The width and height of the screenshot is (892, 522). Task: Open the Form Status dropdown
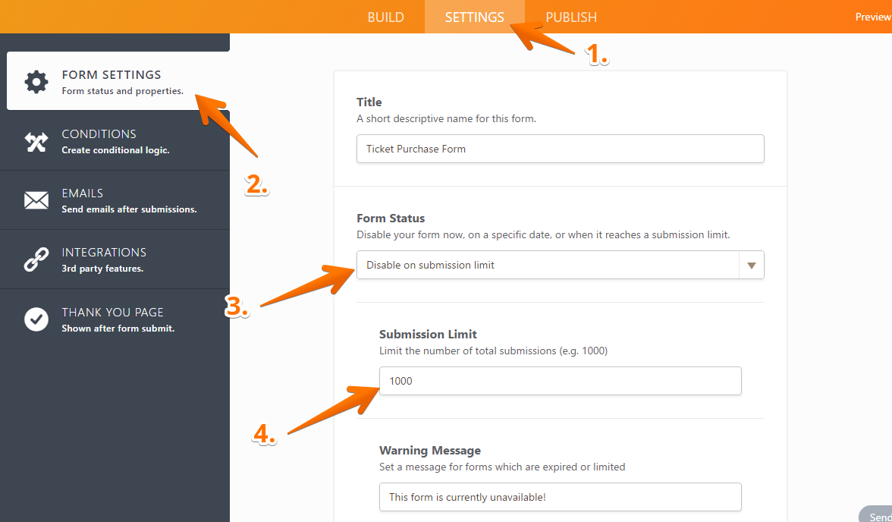[x=546, y=265]
